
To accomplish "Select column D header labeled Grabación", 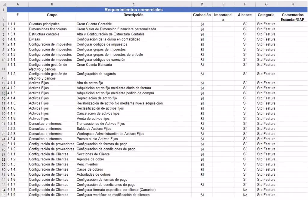I will pyautogui.click(x=202, y=4).
